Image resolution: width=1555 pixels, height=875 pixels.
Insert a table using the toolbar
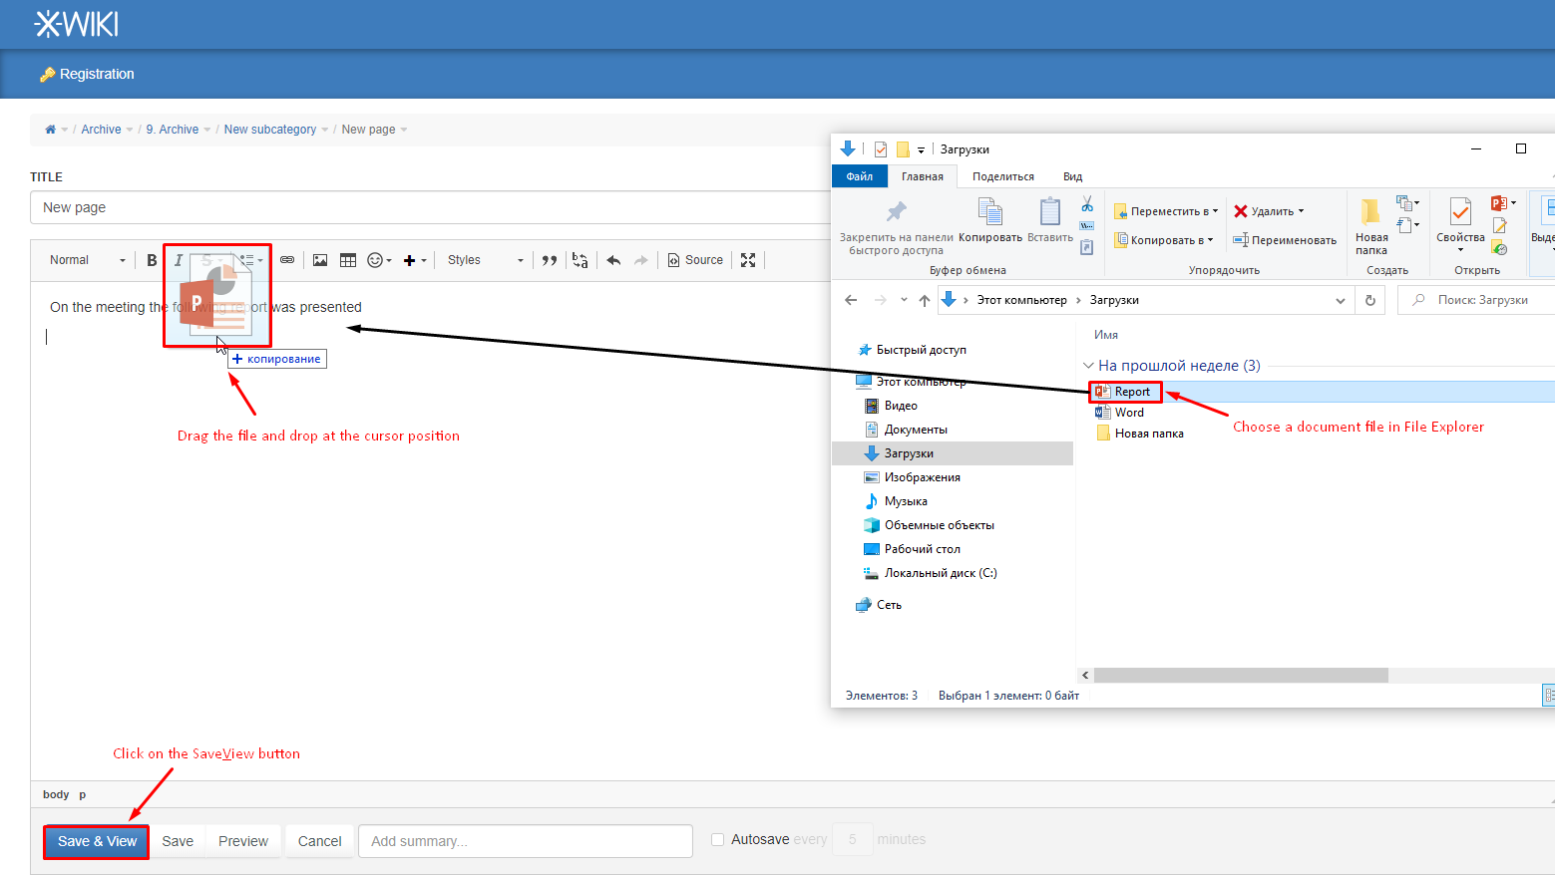pyautogui.click(x=348, y=260)
